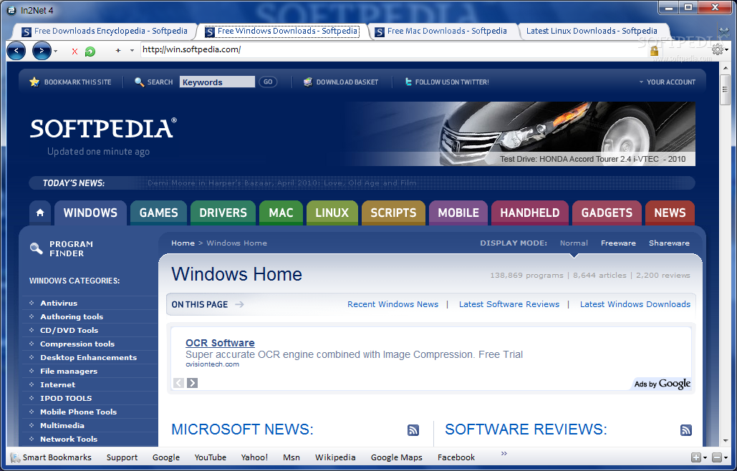Click the zoom in plus icon in status bar
Screen dimensions: 737x471
point(696,457)
